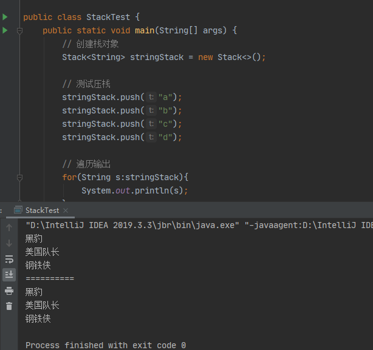This screenshot has height=350, width=373.
Task: Close the StackTest run tab
Action: pos(66,210)
